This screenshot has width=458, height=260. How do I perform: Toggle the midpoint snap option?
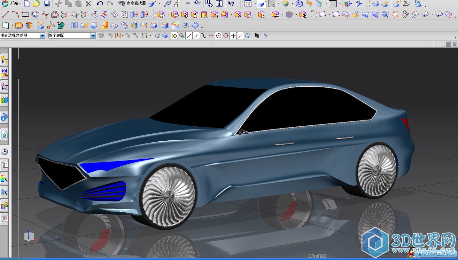pyautogui.click(x=196, y=36)
